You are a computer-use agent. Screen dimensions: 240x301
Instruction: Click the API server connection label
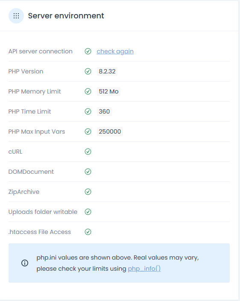coord(41,51)
